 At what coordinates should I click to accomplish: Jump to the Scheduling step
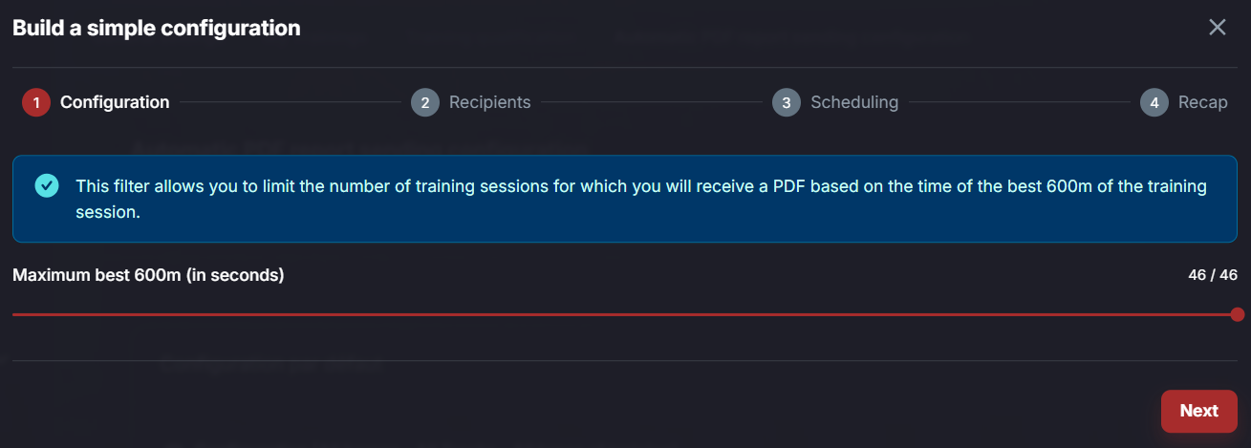(x=854, y=102)
